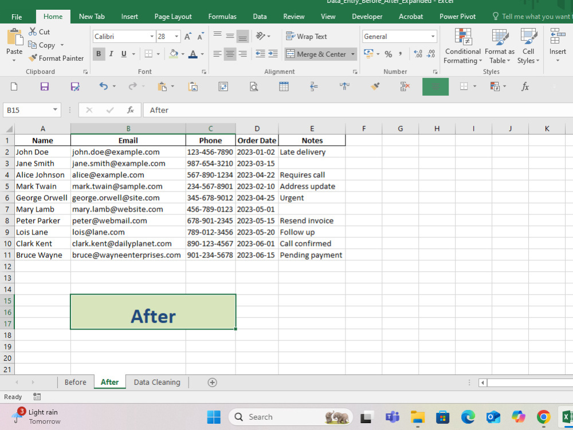Open the Font dialog launcher
Viewport: 573px width, 430px height.
click(x=204, y=72)
